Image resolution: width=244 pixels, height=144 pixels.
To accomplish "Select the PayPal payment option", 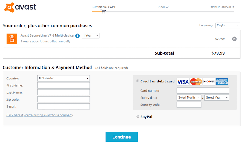I will 138,116.
